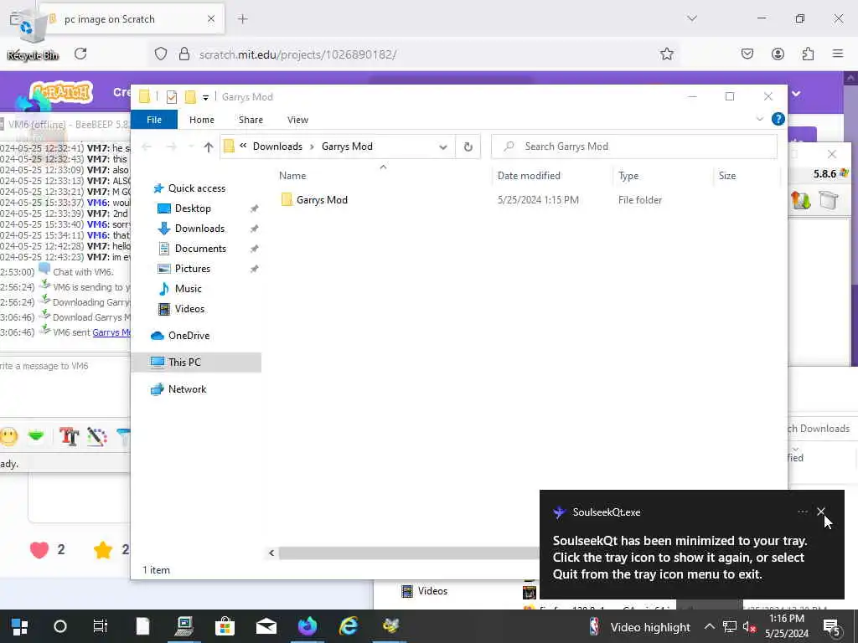Click Quick Access Toolbar properties checkmark icon
Image resolution: width=858 pixels, height=643 pixels.
171,97
